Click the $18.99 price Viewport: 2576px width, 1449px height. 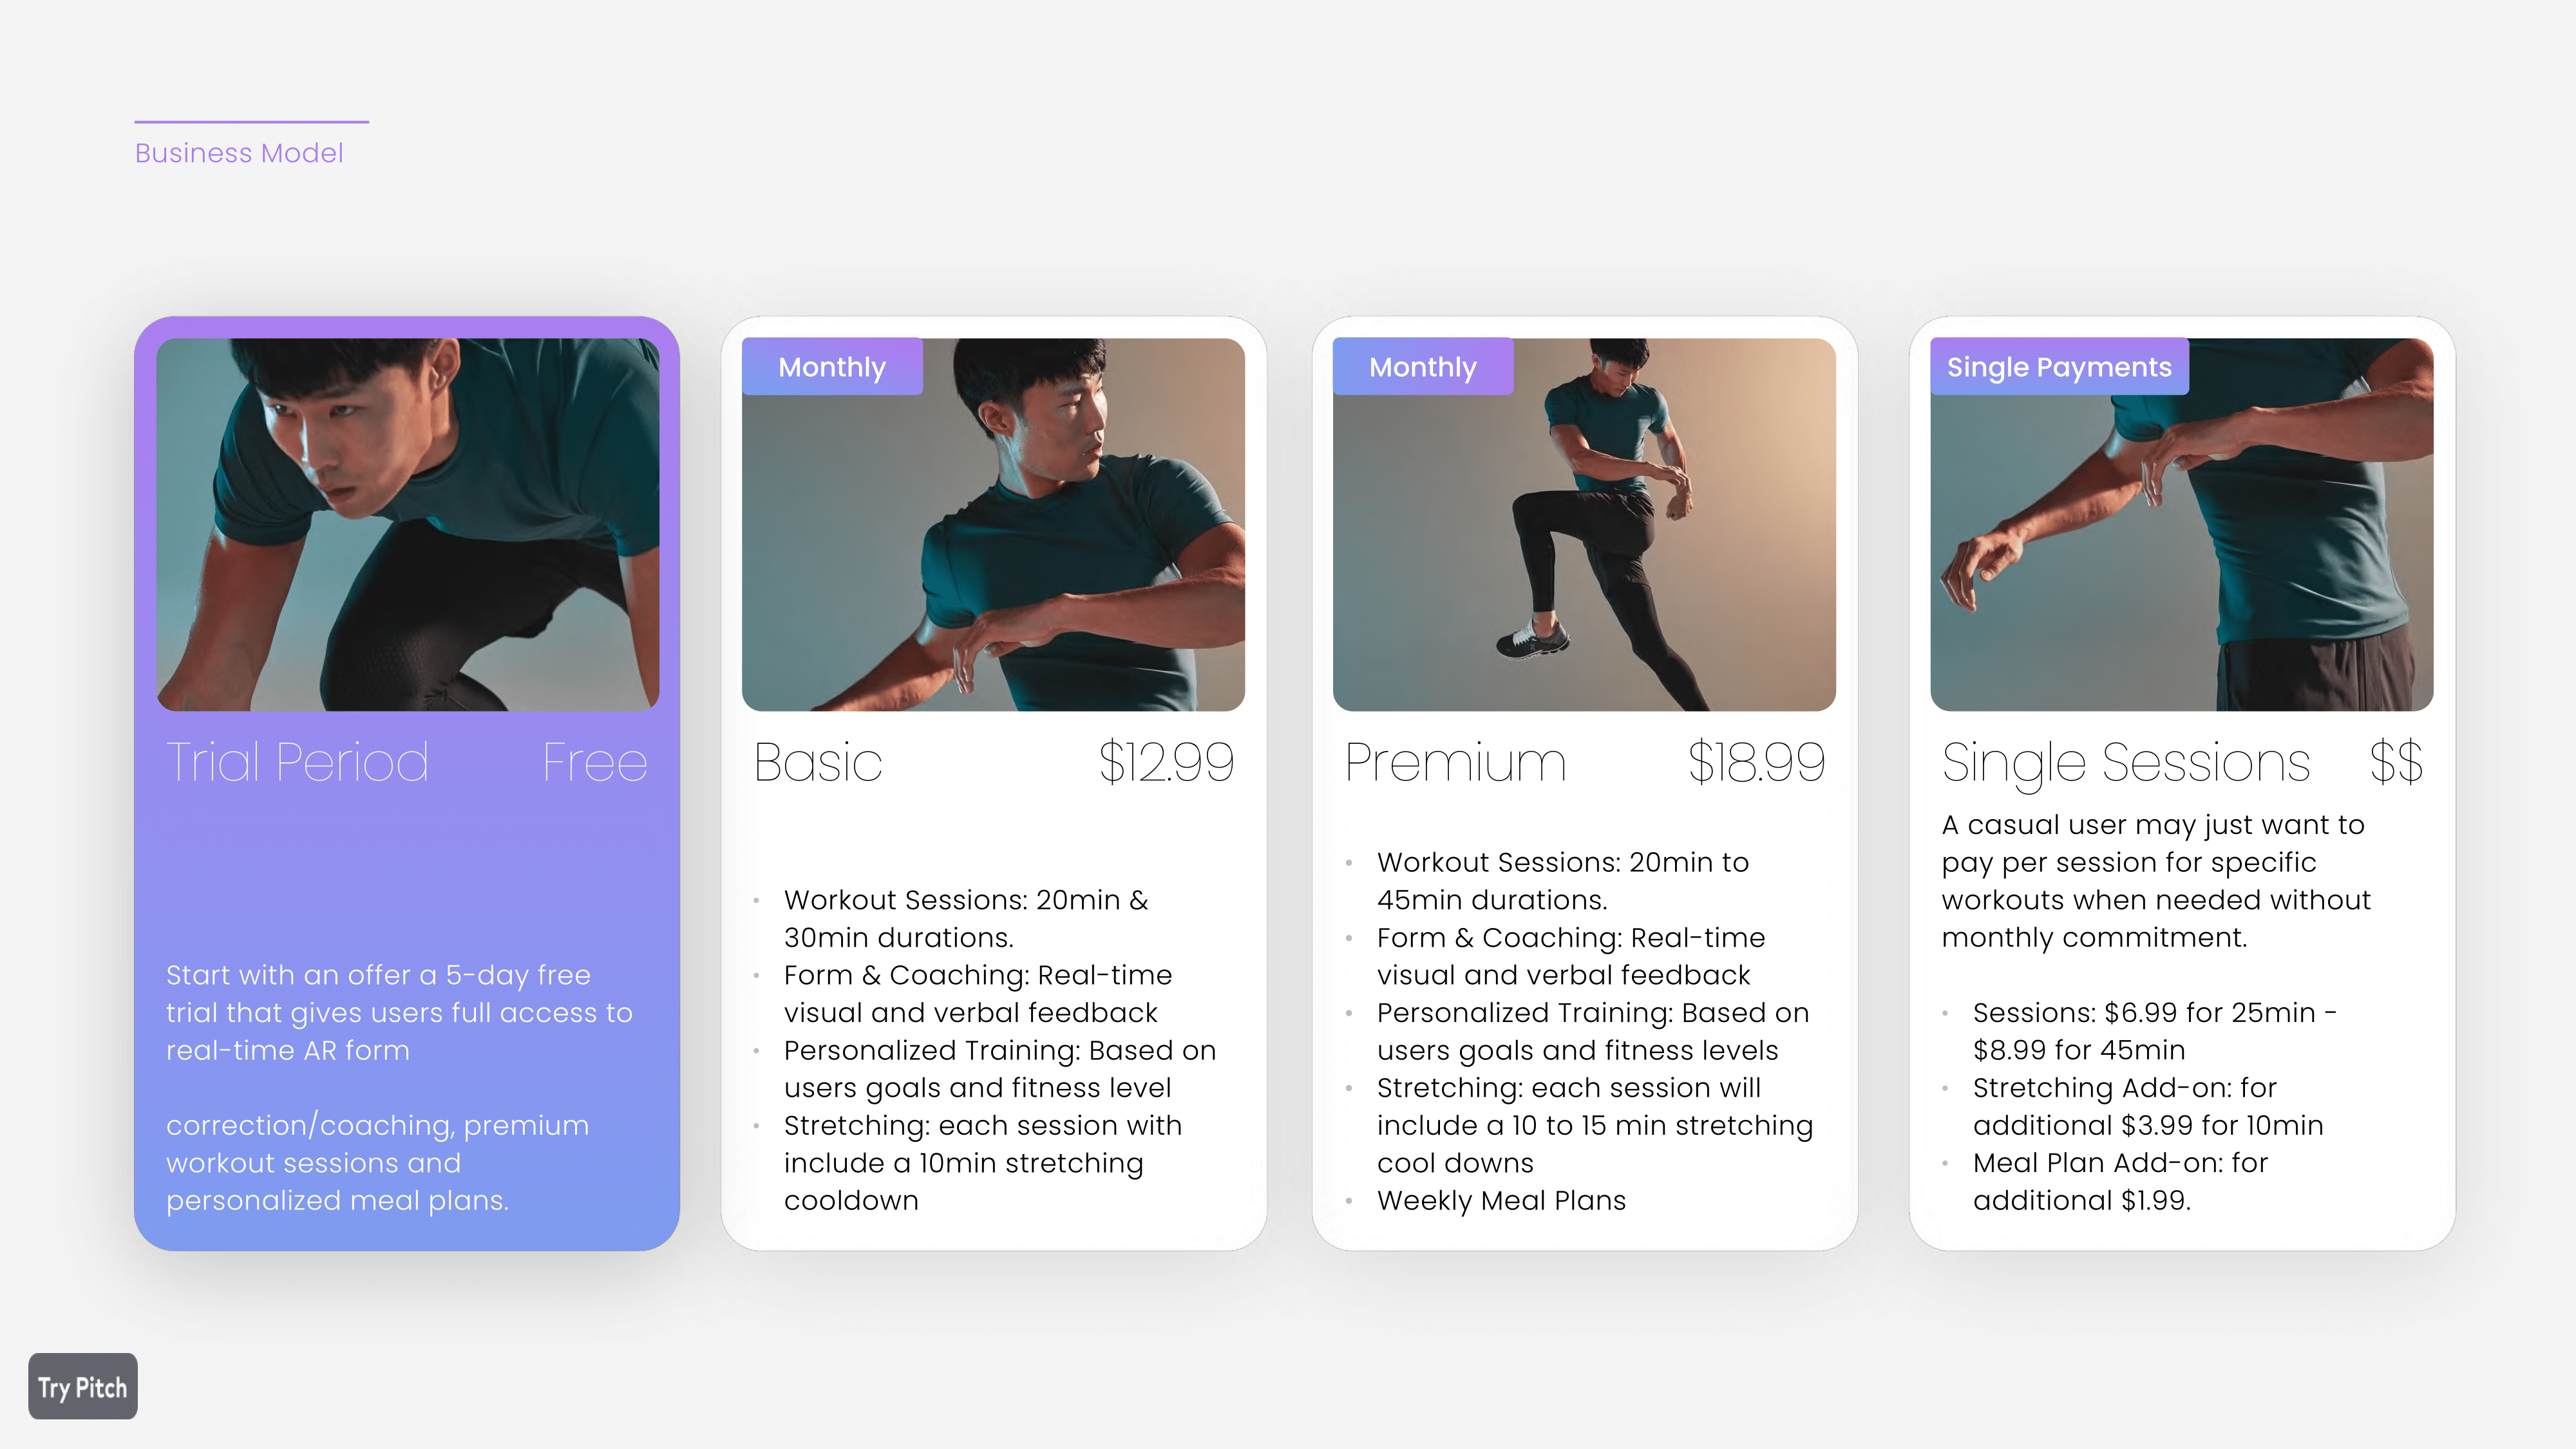(x=1757, y=763)
